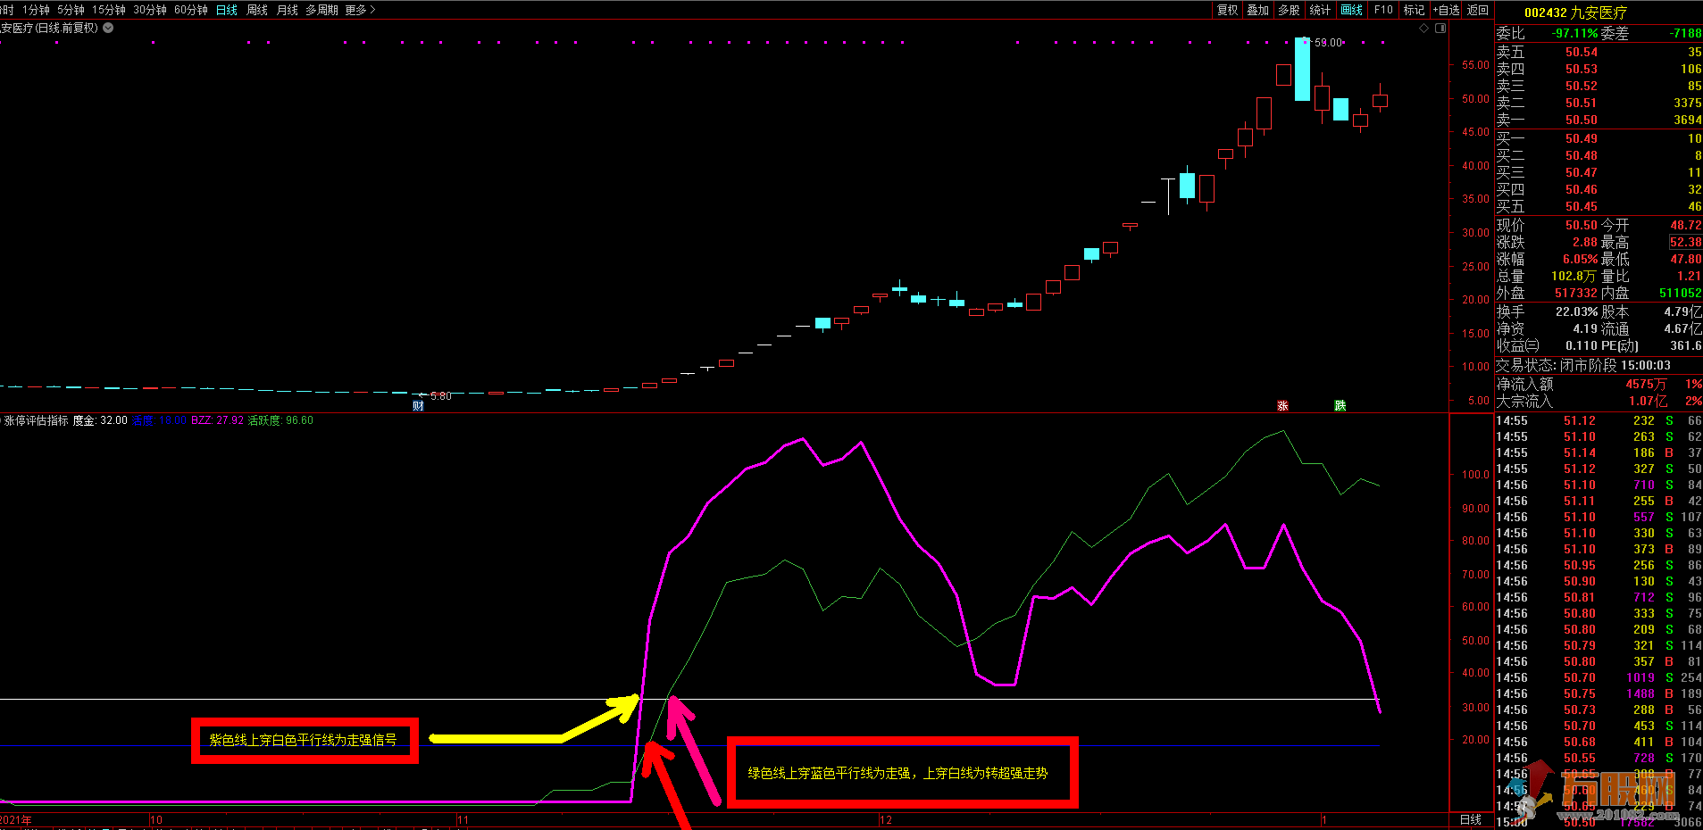Open the 多股 multi-stock view
This screenshot has height=830, width=1703.
tap(1289, 10)
